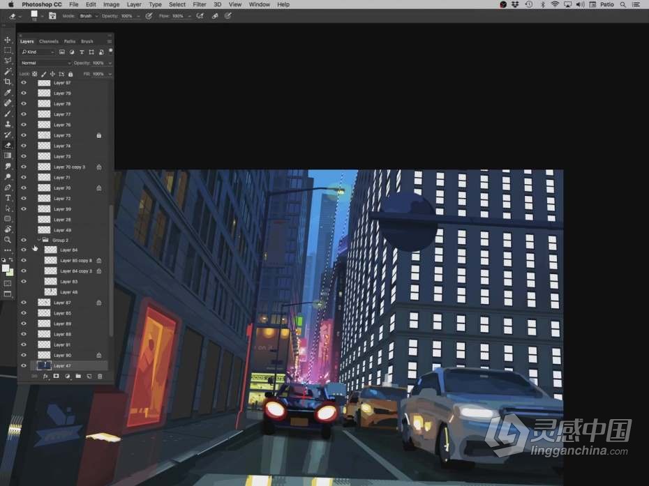This screenshot has width=649, height=486.
Task: Click the Layer 47 thumbnail
Action: point(44,365)
